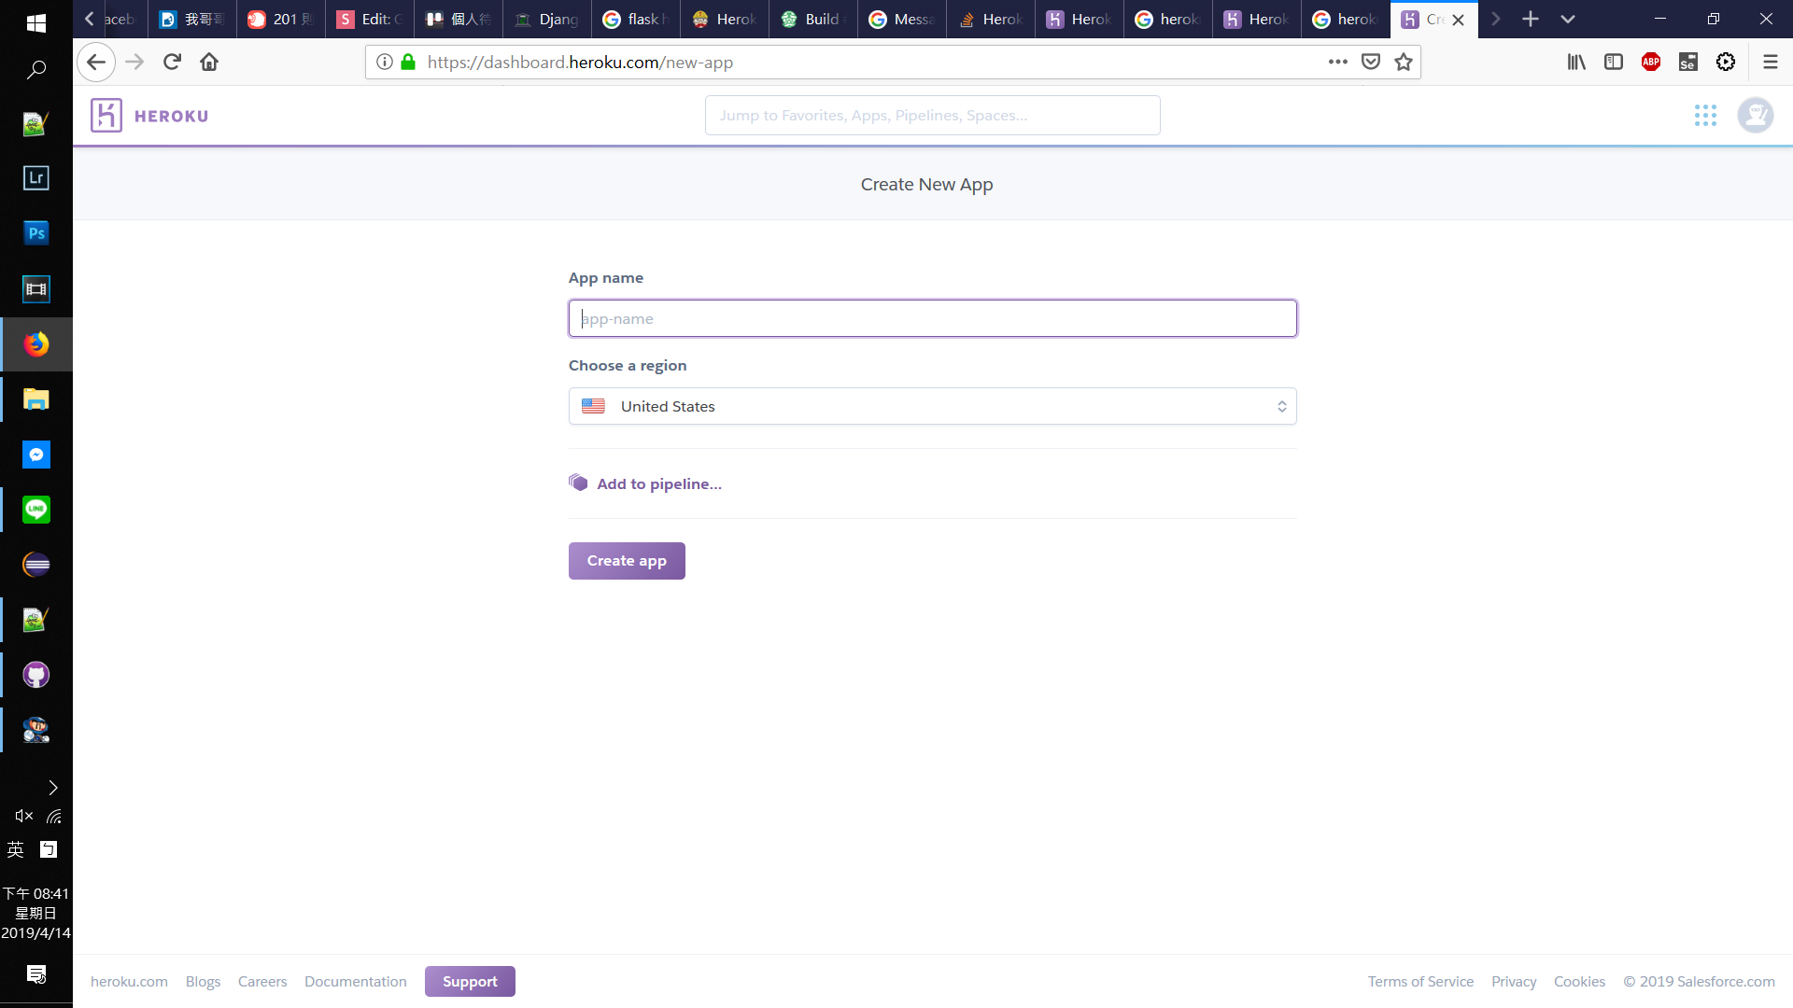This screenshot has height=1008, width=1793.
Task: Focus the App name input field
Action: 932,319
